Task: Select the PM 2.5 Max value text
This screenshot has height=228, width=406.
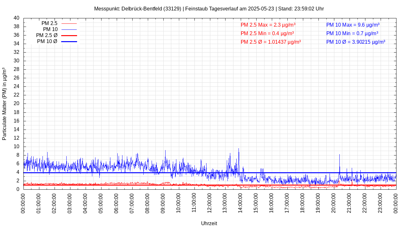Action: pos(268,25)
